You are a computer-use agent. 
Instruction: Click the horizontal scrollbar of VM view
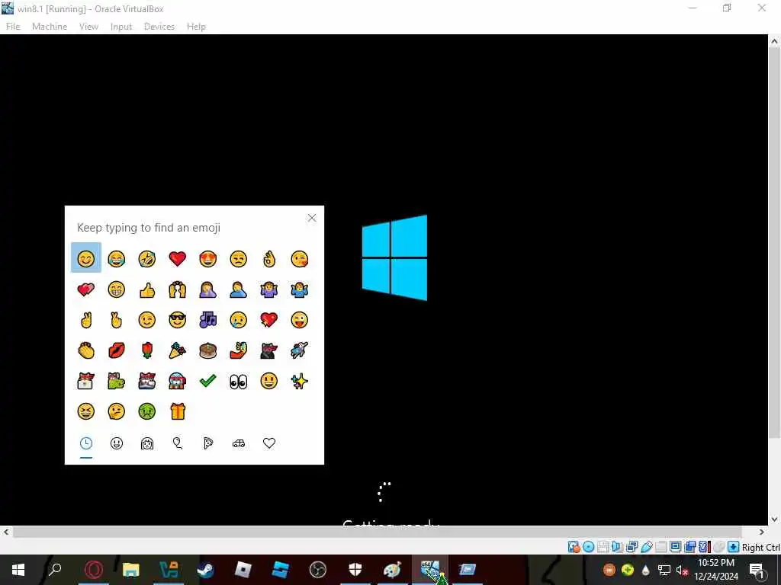[x=378, y=532]
